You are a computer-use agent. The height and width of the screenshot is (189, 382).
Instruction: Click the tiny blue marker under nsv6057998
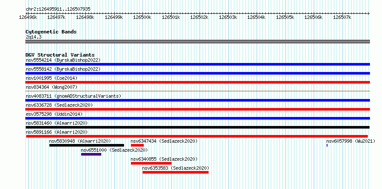coord(327,145)
